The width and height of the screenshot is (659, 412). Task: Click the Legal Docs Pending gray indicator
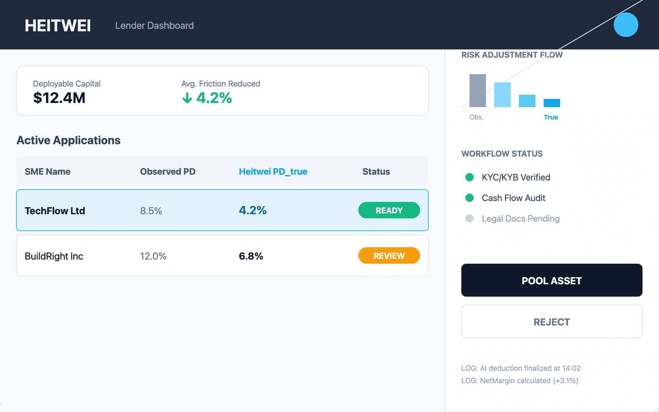click(x=470, y=218)
